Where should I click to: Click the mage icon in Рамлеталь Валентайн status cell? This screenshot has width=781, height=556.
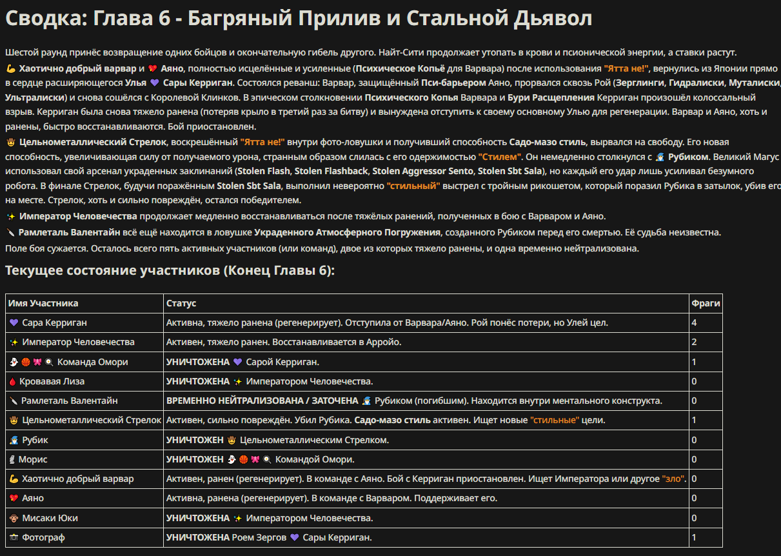[366, 401]
